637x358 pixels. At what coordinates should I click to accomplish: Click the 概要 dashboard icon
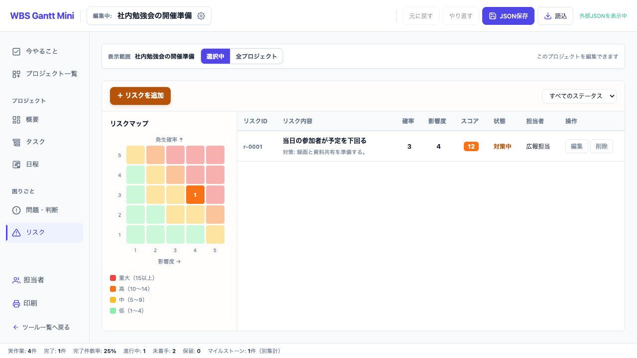click(x=16, y=119)
